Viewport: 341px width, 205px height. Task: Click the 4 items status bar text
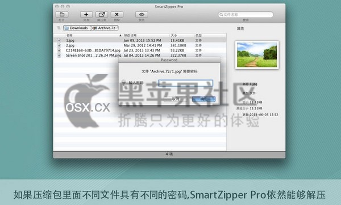point(169,154)
